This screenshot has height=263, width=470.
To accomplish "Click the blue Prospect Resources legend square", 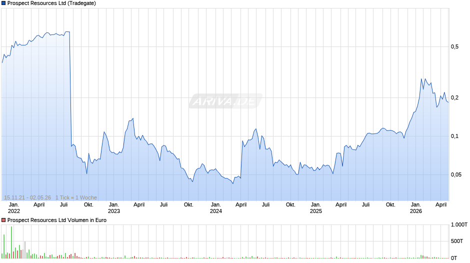I will coord(3,3).
